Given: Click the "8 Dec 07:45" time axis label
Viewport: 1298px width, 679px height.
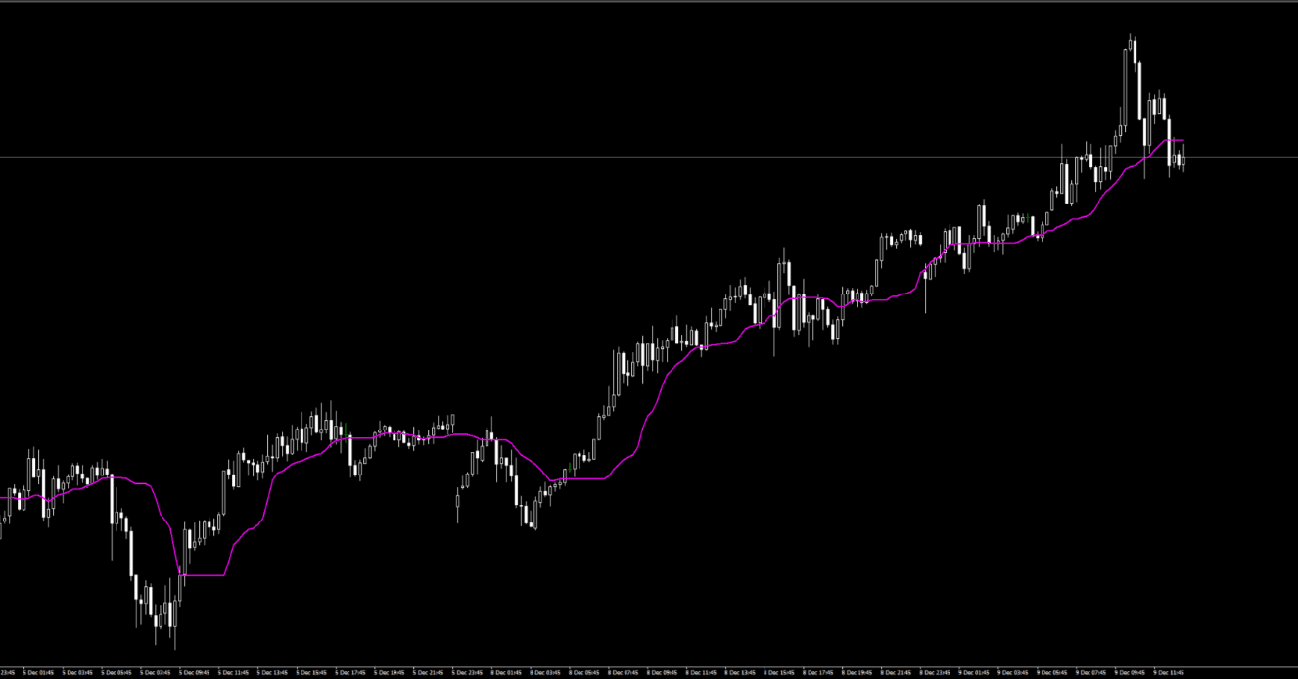Looking at the screenshot, I should [624, 672].
